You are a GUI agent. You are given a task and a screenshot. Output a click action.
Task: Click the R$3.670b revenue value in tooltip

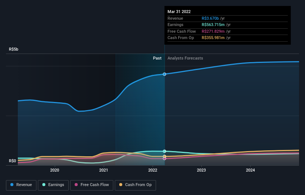210,18
